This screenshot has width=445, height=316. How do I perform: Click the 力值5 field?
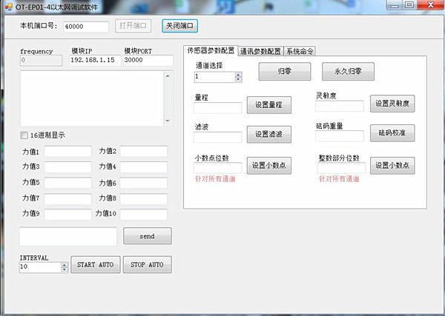[67, 183]
